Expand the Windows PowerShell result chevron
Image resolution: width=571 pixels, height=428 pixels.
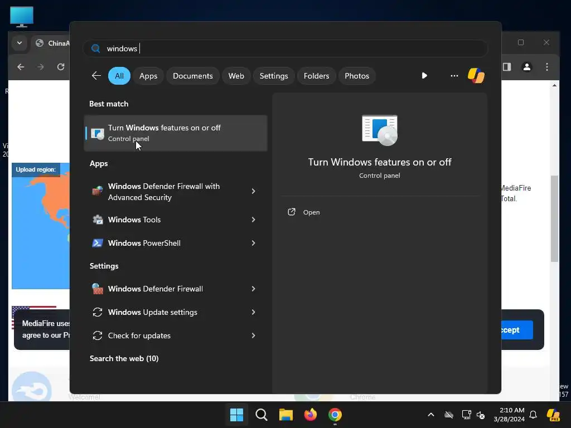(254, 243)
